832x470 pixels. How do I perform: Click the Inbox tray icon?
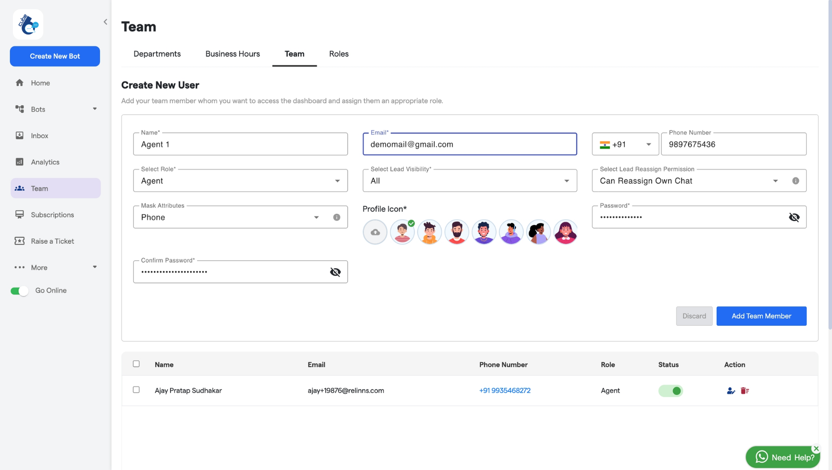19,135
